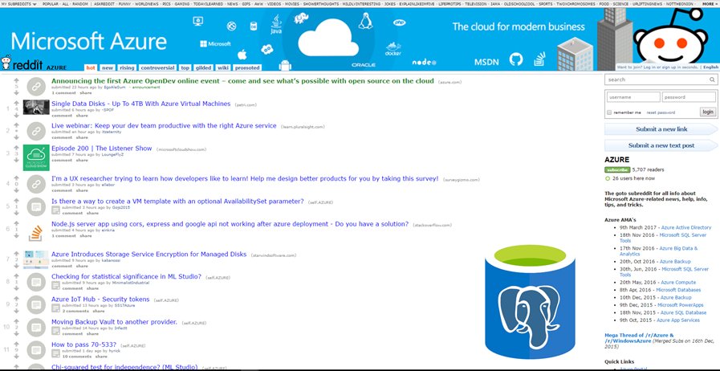Switch to the new tab
This screenshot has width=720, height=371.
pos(108,67)
